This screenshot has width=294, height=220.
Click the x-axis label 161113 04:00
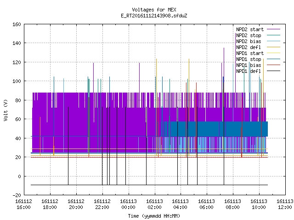tap(181, 204)
